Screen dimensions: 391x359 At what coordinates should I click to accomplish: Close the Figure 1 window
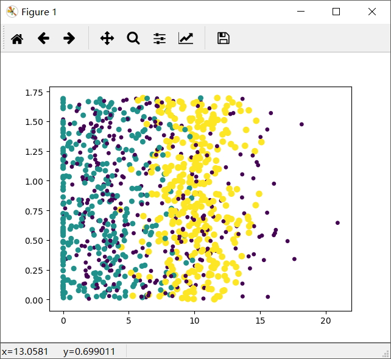(x=372, y=12)
